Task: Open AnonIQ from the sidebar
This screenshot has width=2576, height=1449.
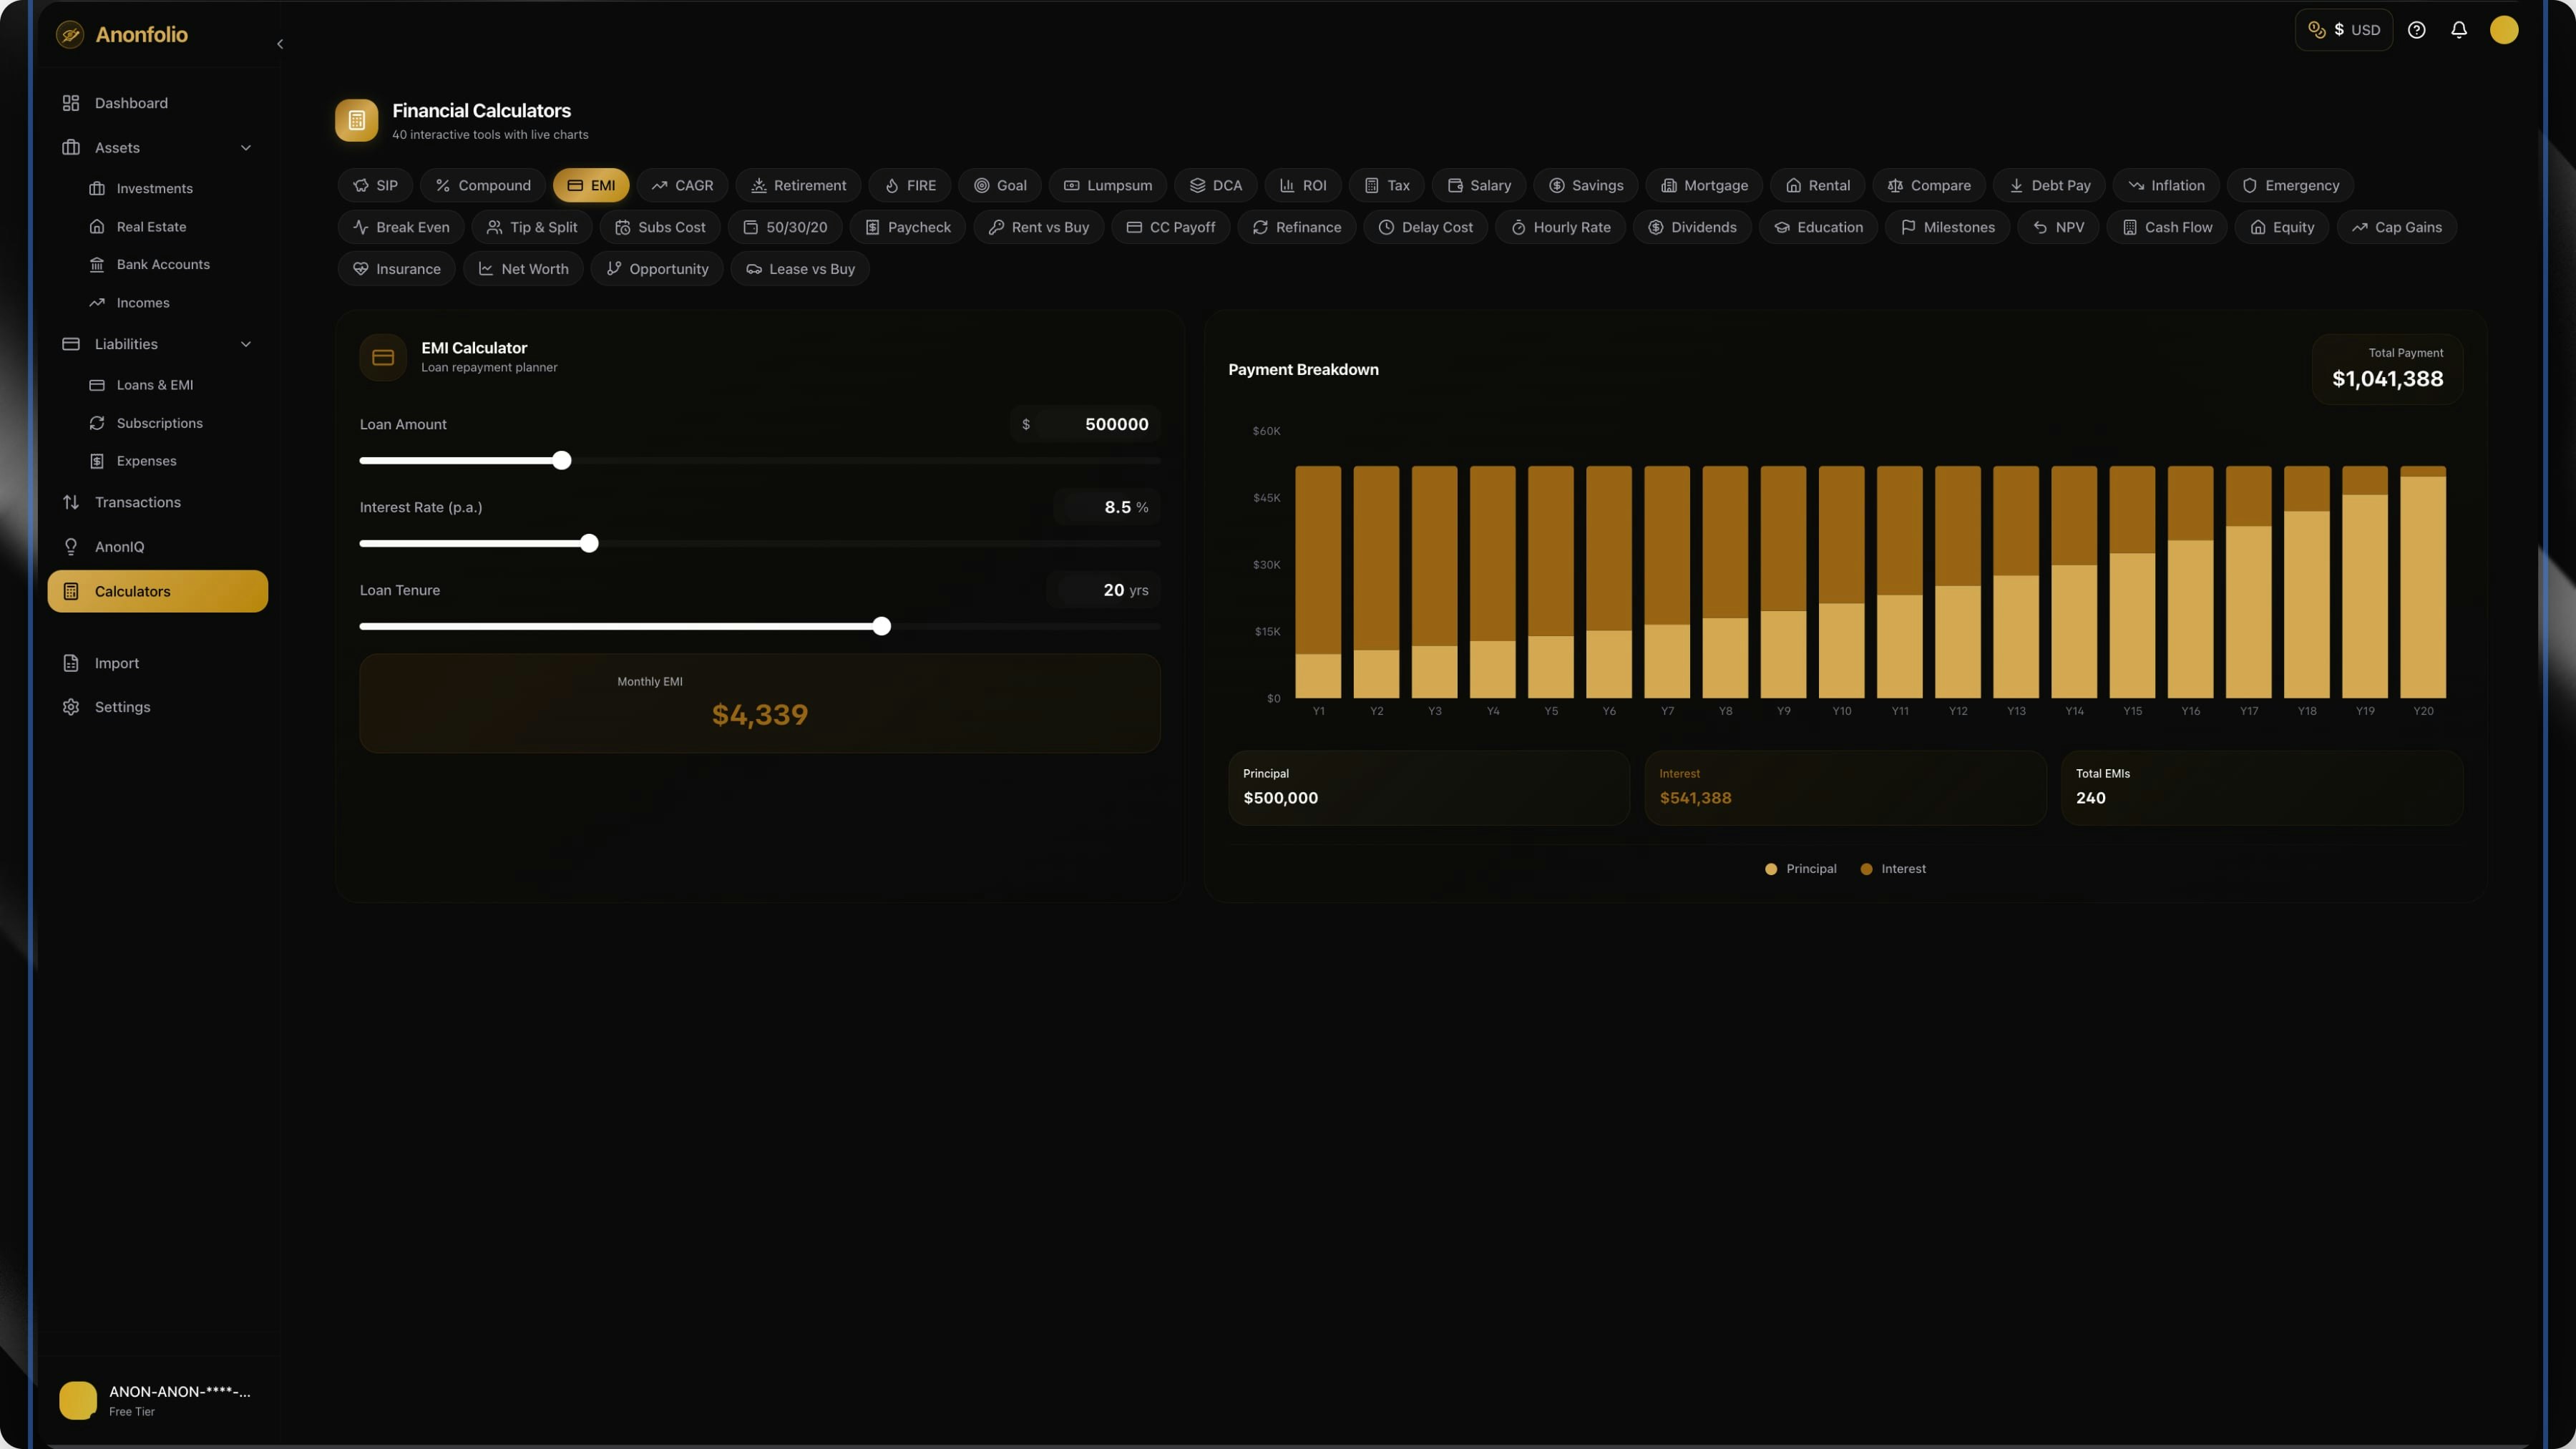Action: [x=119, y=547]
